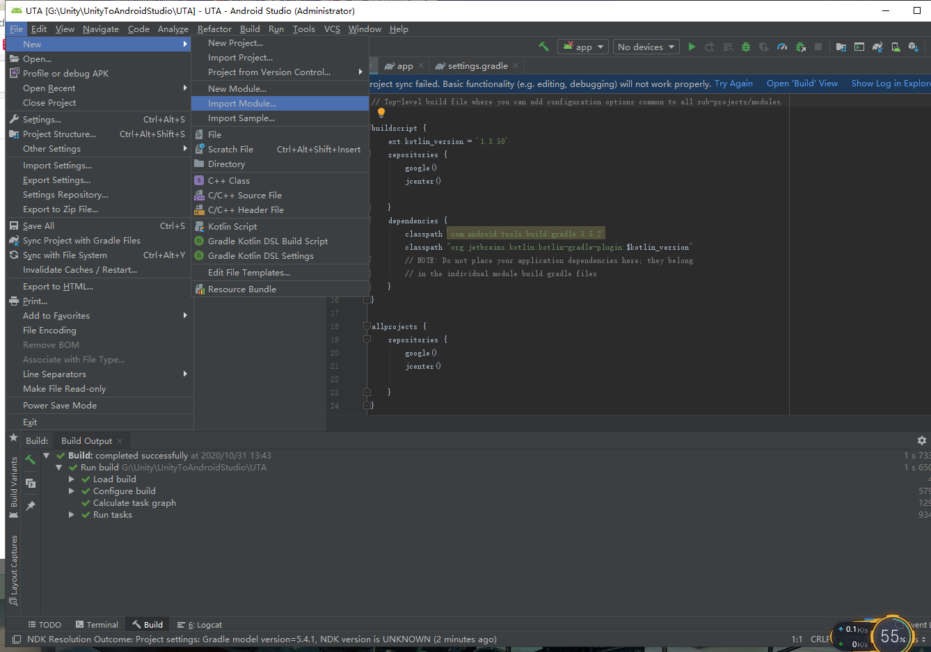Select Gradle Kotlin DSL Build Script
Image resolution: width=931 pixels, height=652 pixels.
[280, 241]
